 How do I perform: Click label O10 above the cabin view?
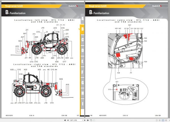(x=138, y=29)
